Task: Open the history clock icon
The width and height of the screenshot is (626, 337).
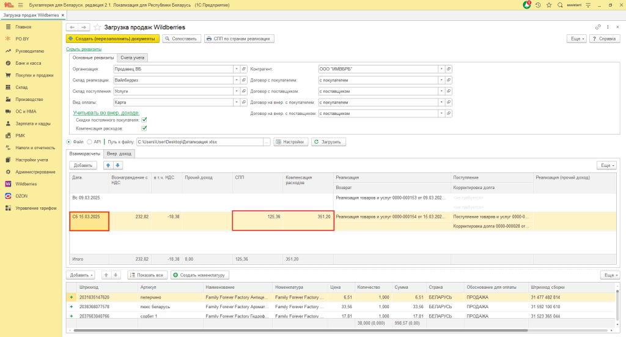Action: 538,5
